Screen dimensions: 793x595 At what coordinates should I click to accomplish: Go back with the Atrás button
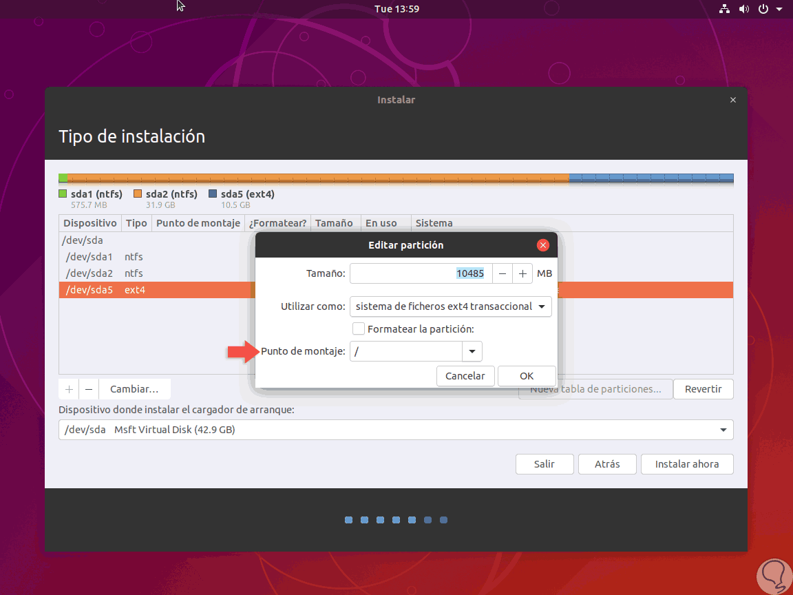tap(607, 464)
